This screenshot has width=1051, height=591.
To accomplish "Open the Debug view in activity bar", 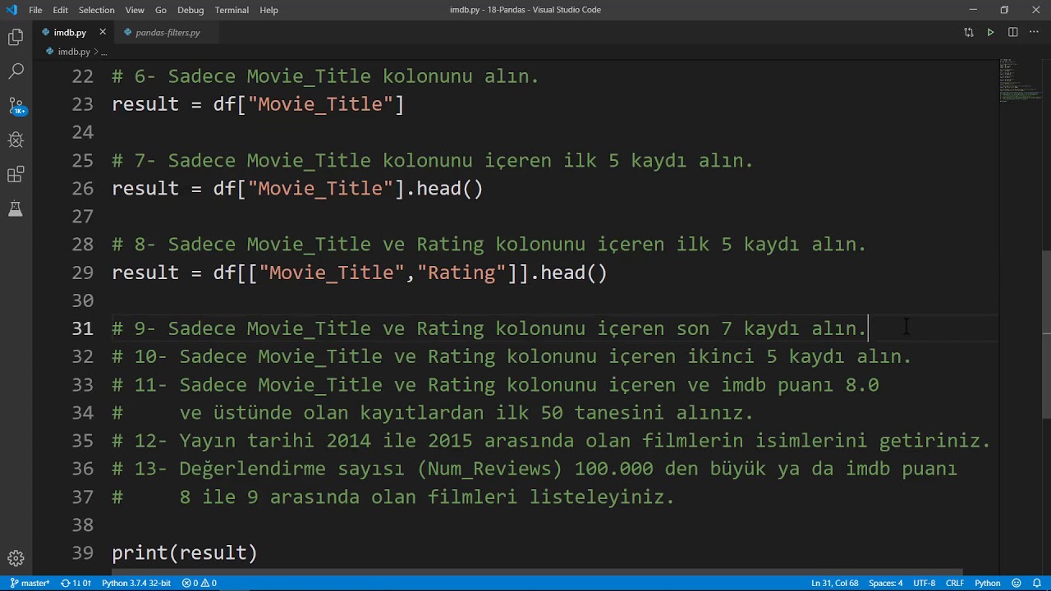I will (x=16, y=140).
